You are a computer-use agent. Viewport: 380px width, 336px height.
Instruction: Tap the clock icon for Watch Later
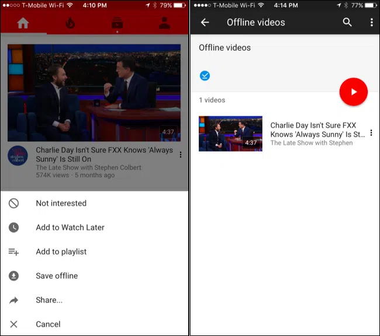tap(13, 228)
